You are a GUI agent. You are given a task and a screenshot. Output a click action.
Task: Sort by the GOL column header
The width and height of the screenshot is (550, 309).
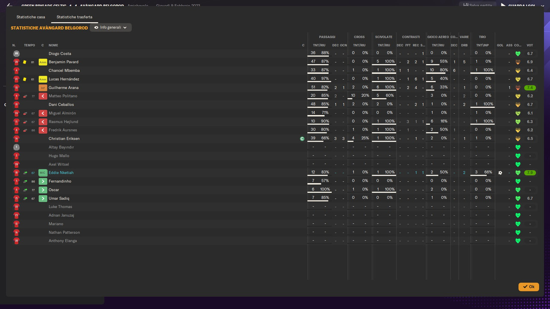(x=500, y=45)
